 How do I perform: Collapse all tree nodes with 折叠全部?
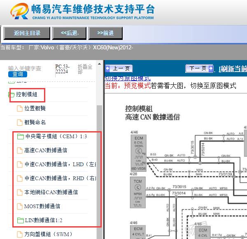[x=85, y=69]
